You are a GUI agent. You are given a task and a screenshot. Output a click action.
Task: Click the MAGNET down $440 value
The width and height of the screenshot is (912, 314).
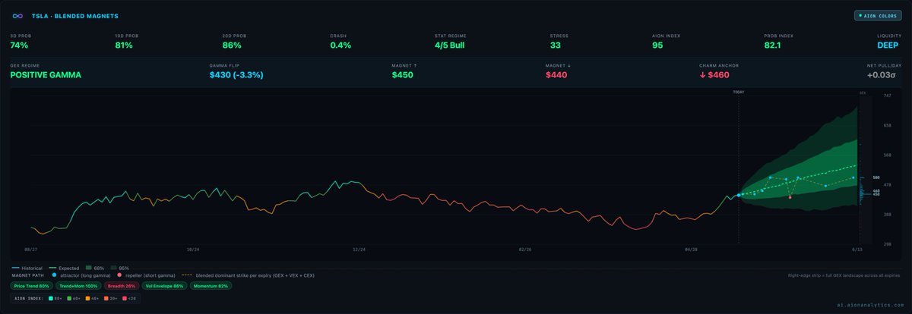coord(556,75)
